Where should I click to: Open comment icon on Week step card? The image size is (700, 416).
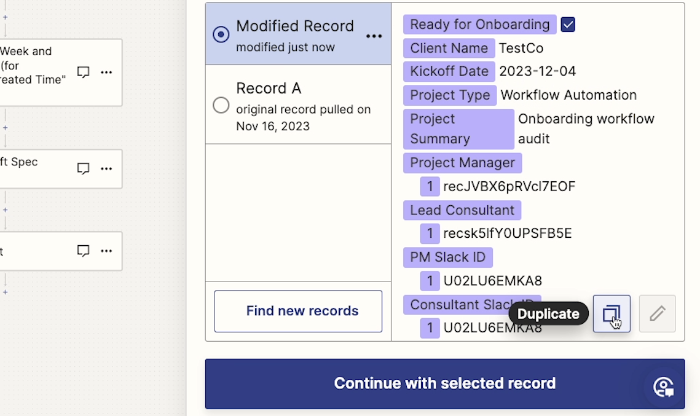tap(84, 73)
